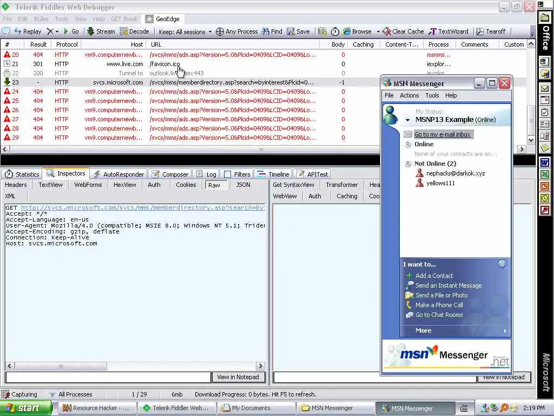
Task: Select the WebView response tab
Action: tap(285, 196)
